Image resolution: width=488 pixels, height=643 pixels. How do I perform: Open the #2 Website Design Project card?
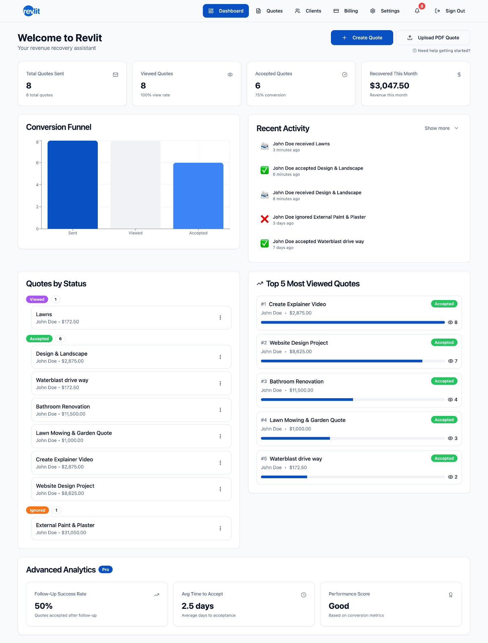coord(359,351)
